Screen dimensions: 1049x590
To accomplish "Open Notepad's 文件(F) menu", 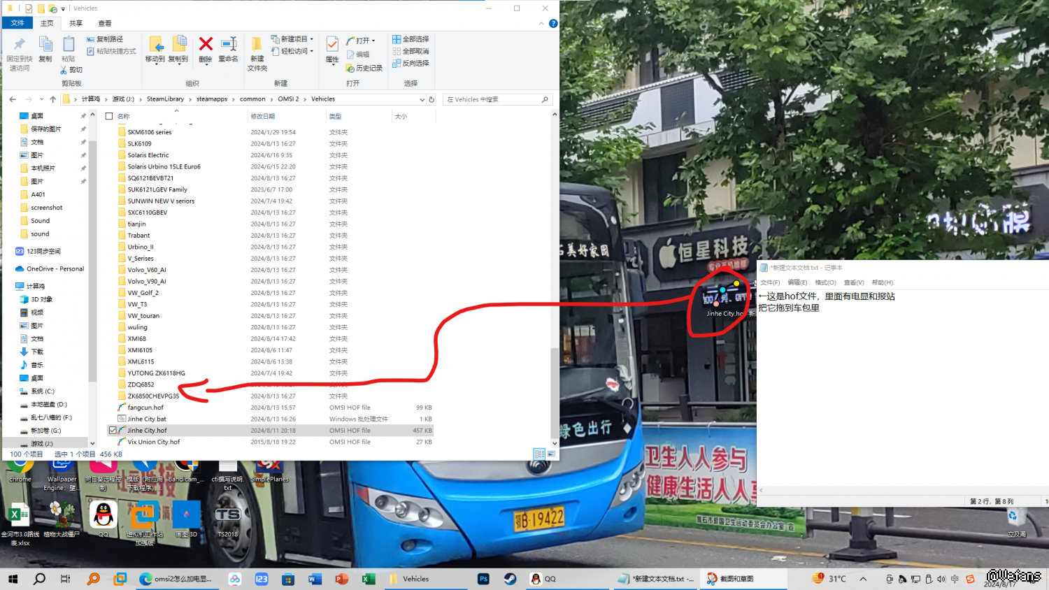I will (770, 282).
